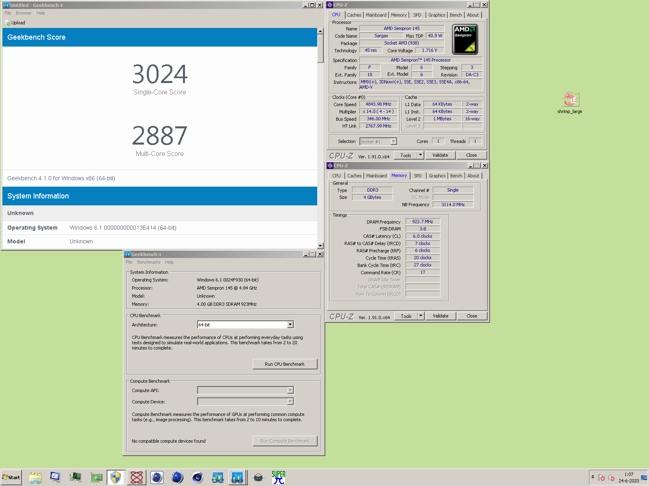Click Validate in upper CPU-Z window
649x486 pixels.
click(x=441, y=155)
